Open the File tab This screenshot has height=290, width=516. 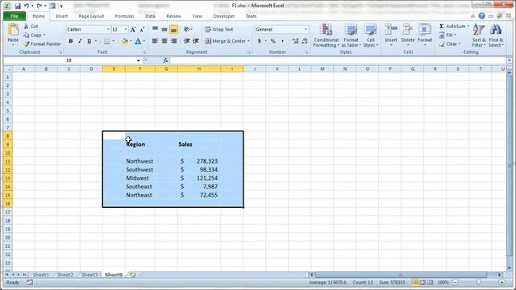[15, 16]
